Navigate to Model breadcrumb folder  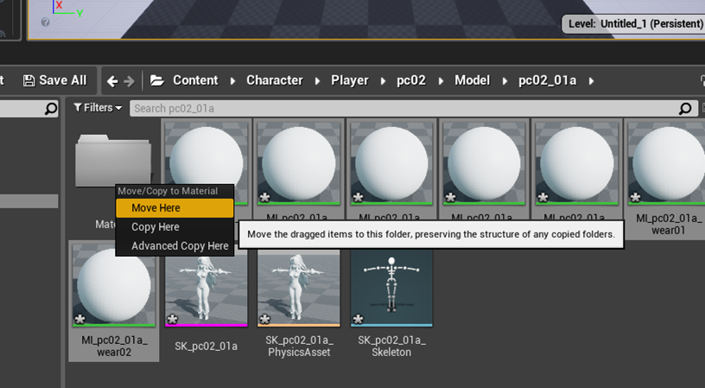click(x=472, y=80)
